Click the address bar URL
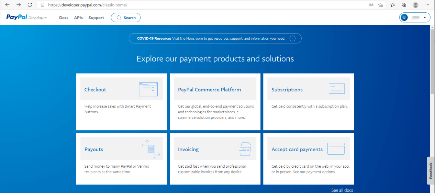 coord(88,5)
